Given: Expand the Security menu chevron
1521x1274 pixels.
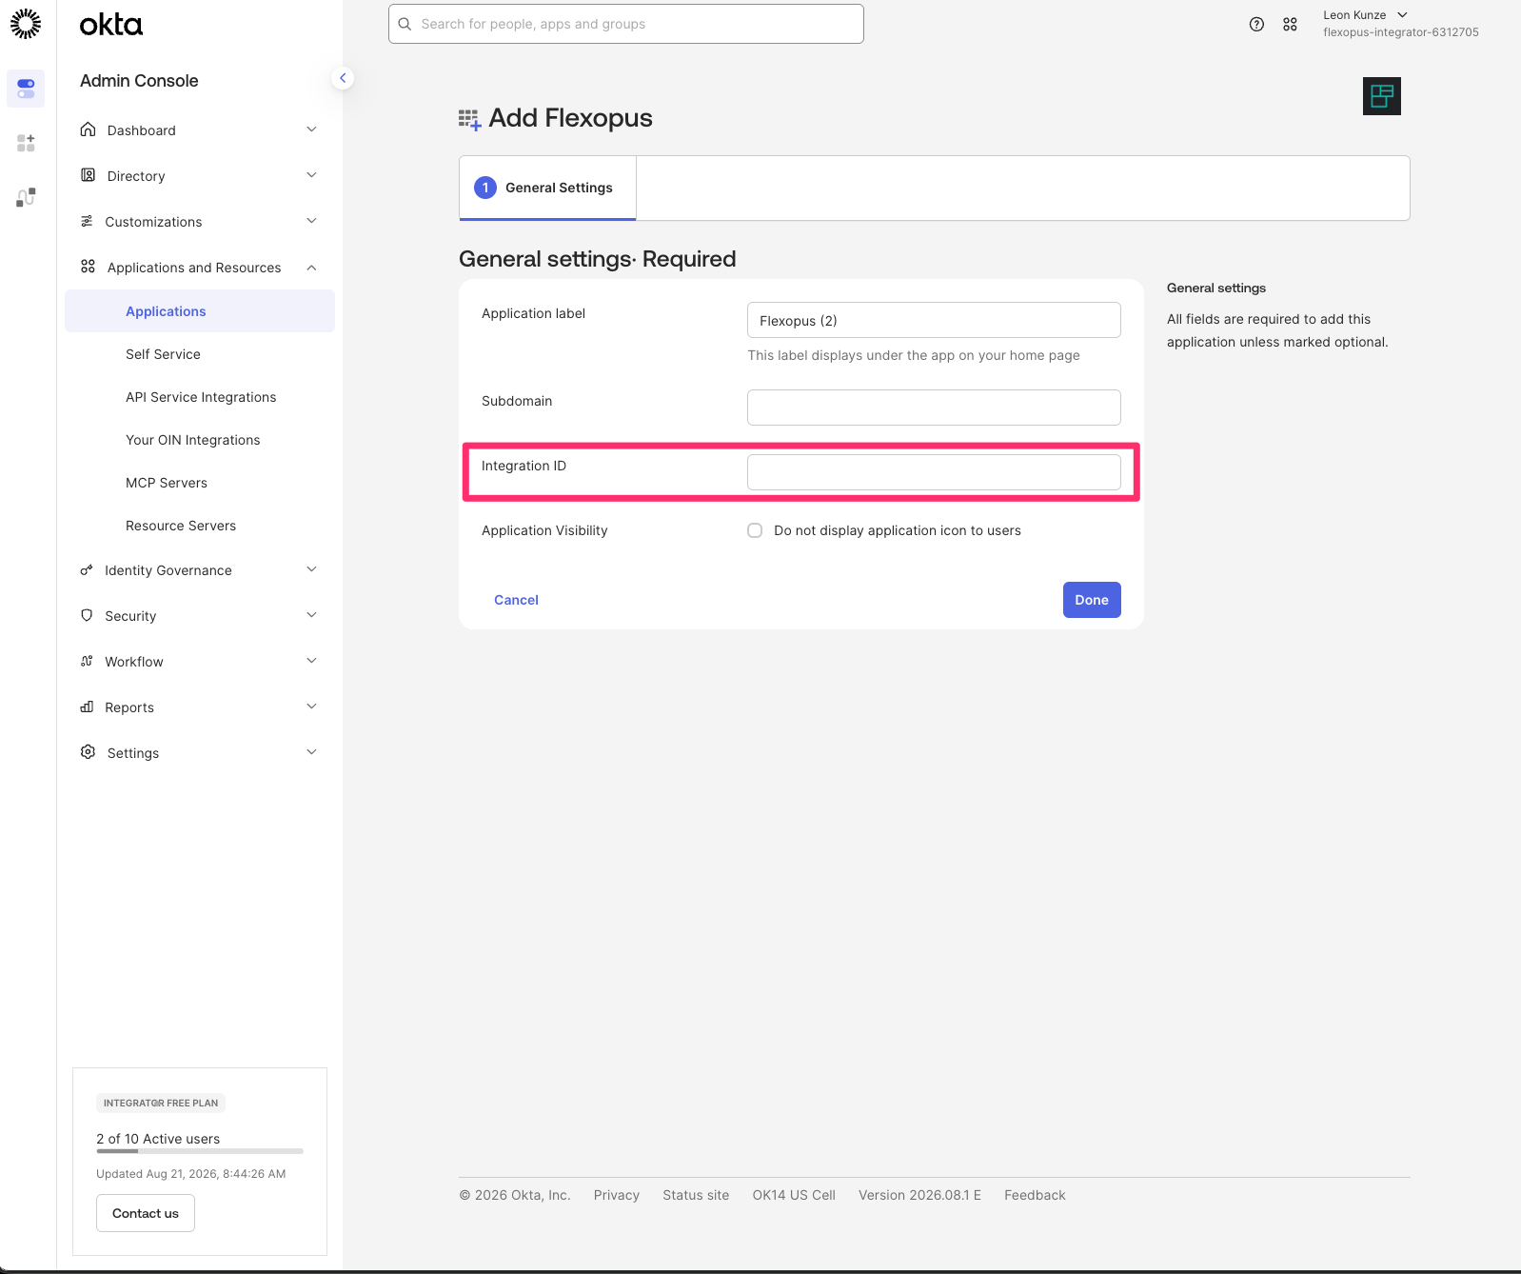Looking at the screenshot, I should click(x=311, y=615).
